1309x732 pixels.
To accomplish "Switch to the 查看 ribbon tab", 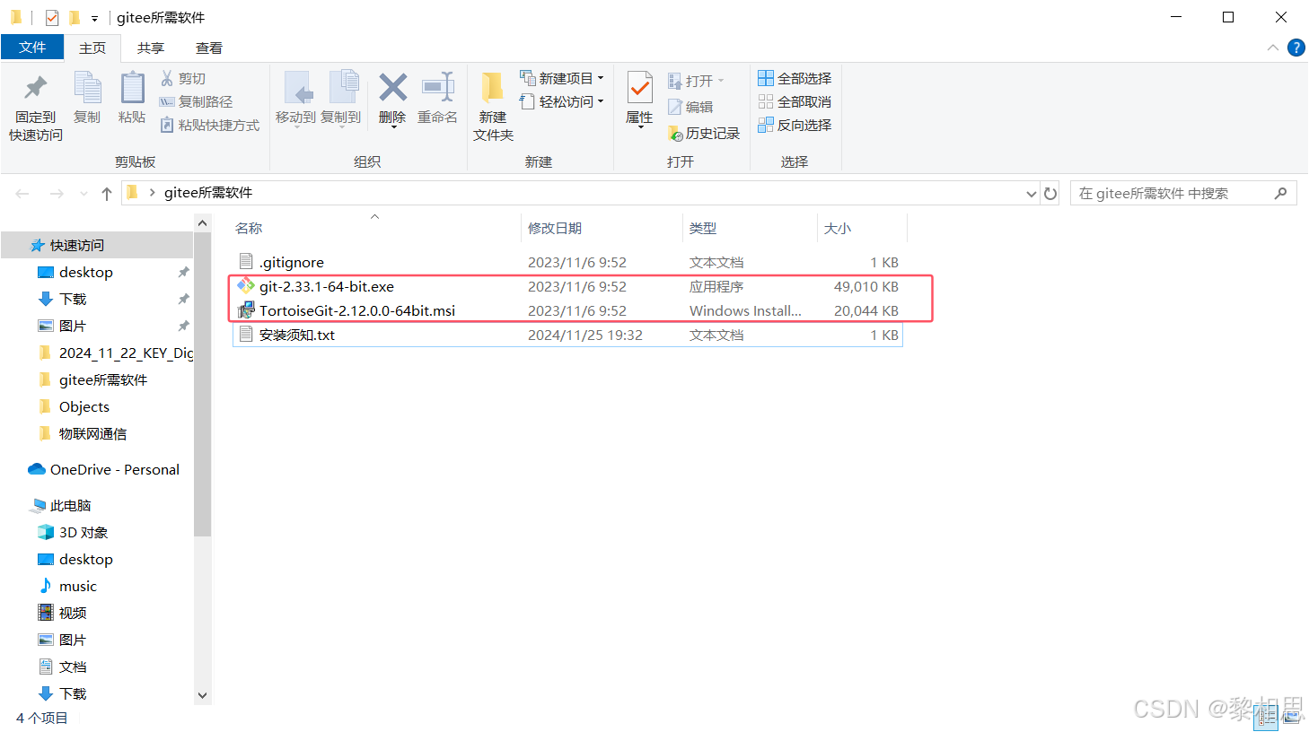I will pos(209,48).
